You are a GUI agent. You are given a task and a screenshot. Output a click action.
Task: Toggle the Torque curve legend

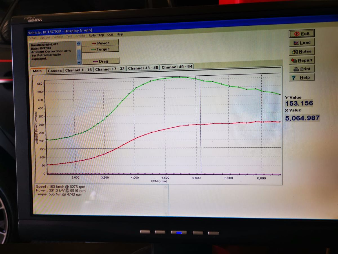click(100, 49)
